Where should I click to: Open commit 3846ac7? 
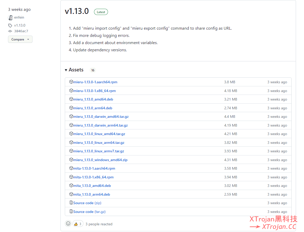21,31
